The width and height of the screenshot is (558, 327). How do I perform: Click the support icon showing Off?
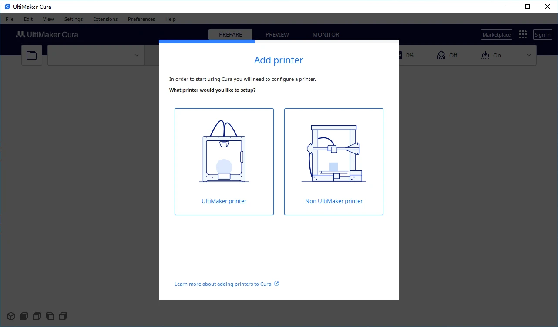pyautogui.click(x=442, y=55)
